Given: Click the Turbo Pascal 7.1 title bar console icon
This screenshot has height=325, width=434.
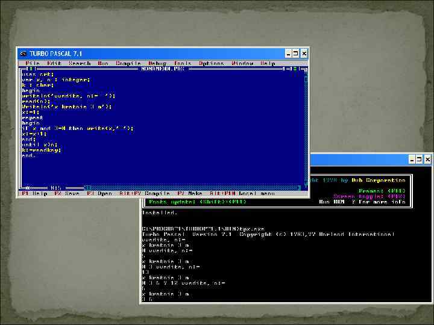Looking at the screenshot, I should pos(24,54).
